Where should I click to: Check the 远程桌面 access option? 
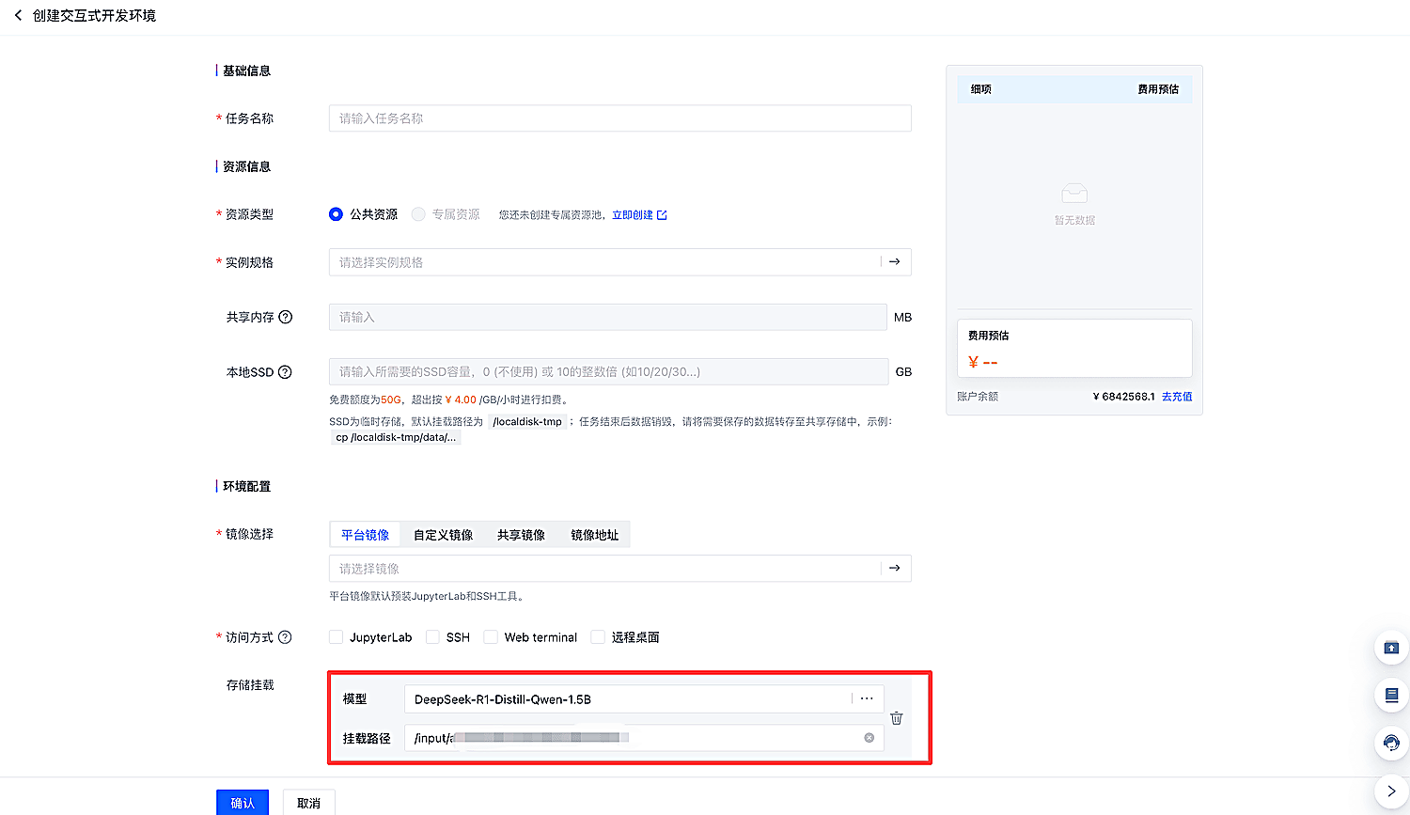pyautogui.click(x=597, y=637)
